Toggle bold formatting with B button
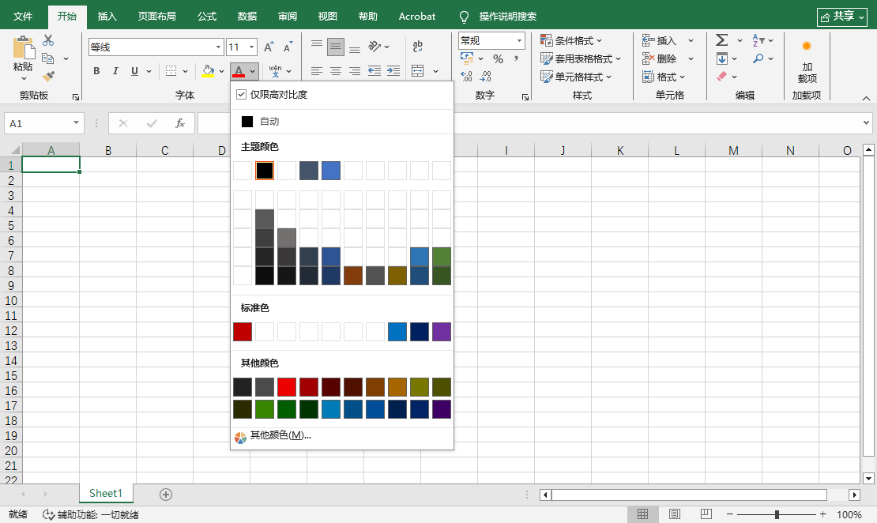Viewport: 877px width, 523px height. 96,71
